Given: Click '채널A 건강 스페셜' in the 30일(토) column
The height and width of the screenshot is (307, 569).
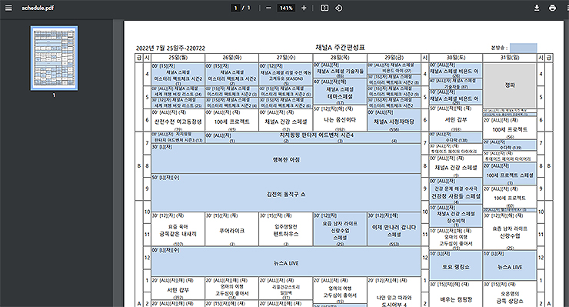Looking at the screenshot, I should click(x=456, y=166).
